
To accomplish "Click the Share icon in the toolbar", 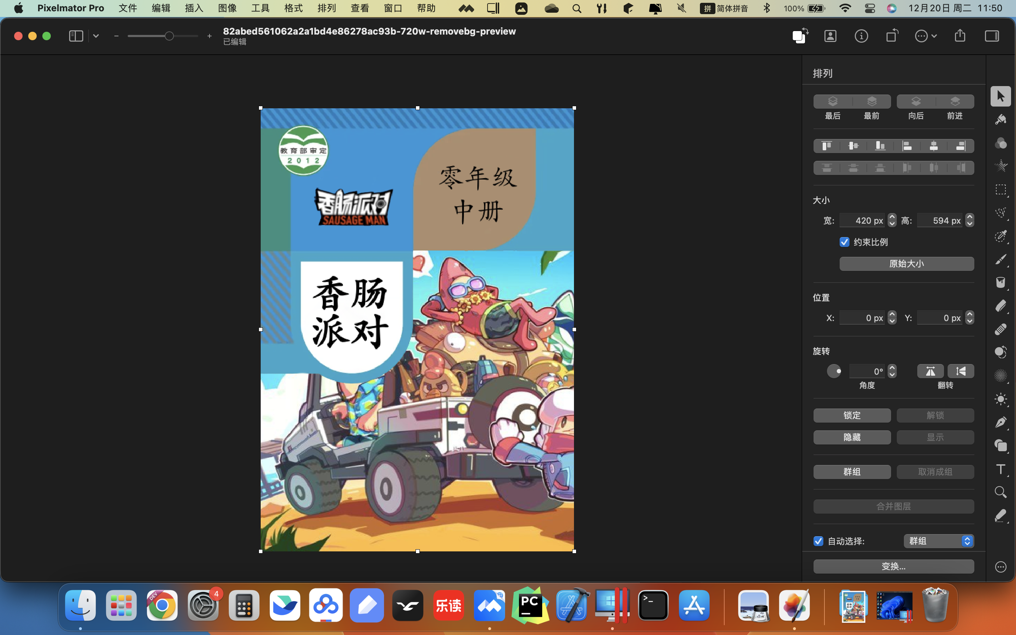I will [x=960, y=35].
